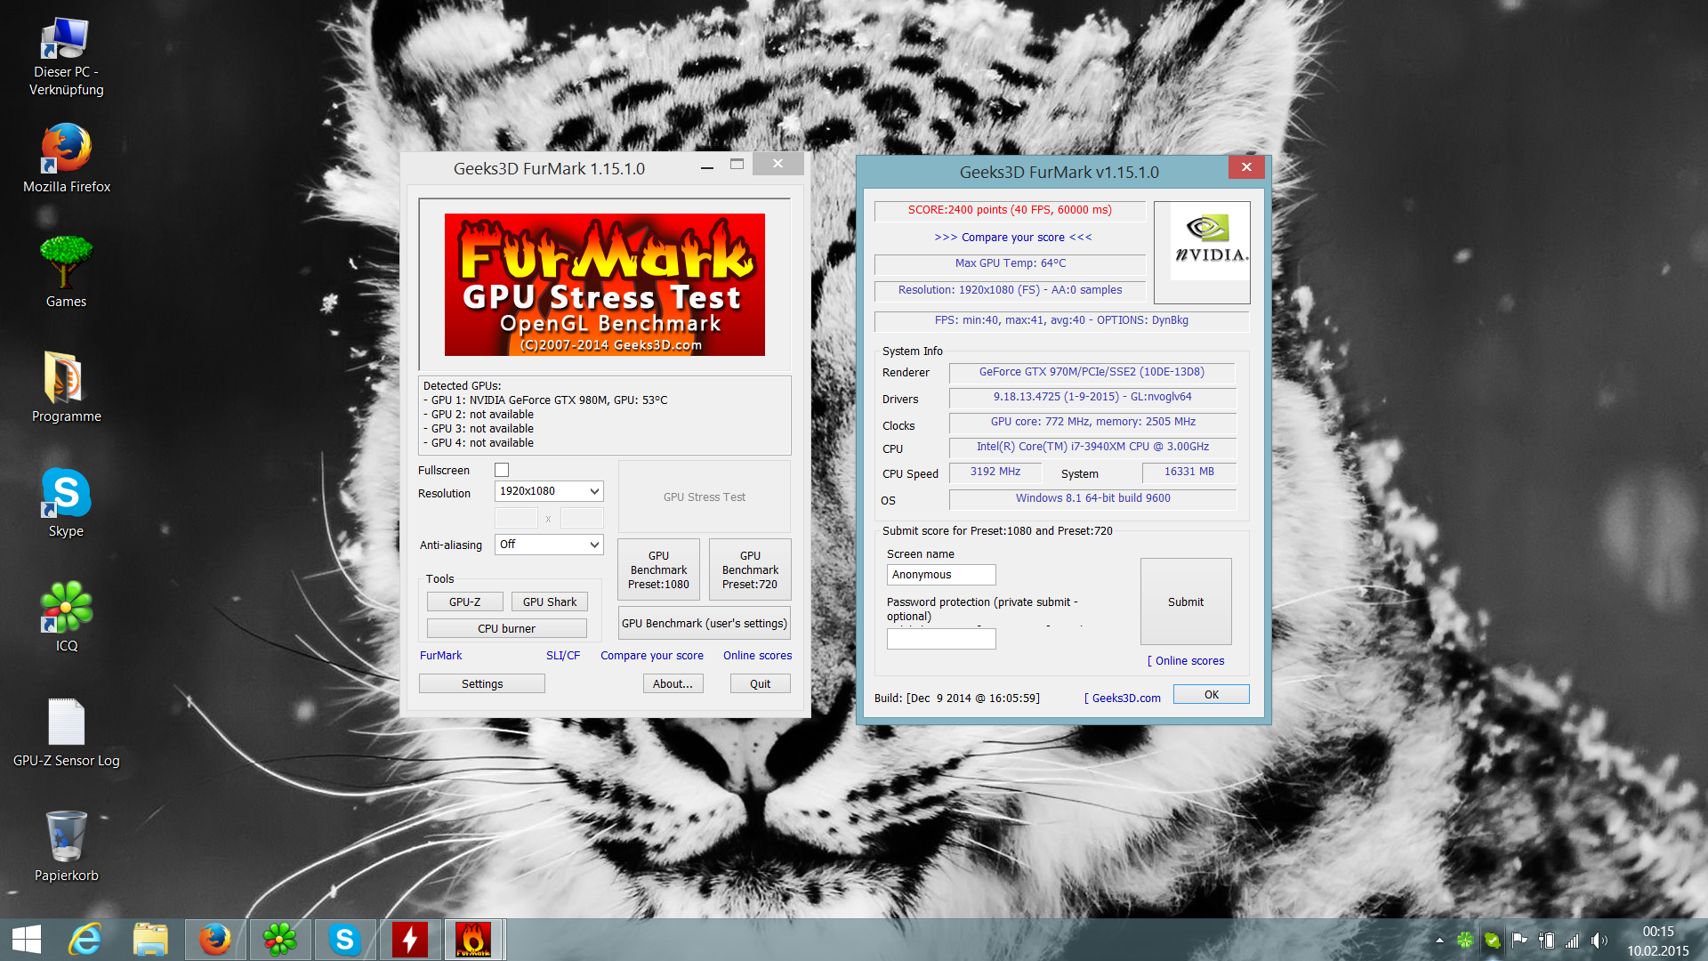Open the Games tree icon
The image size is (1708, 961).
[x=66, y=272]
